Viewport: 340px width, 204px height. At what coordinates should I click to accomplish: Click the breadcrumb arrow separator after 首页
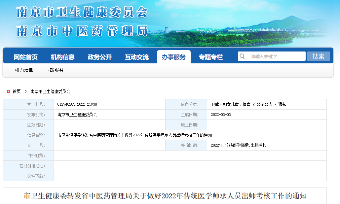25,91
